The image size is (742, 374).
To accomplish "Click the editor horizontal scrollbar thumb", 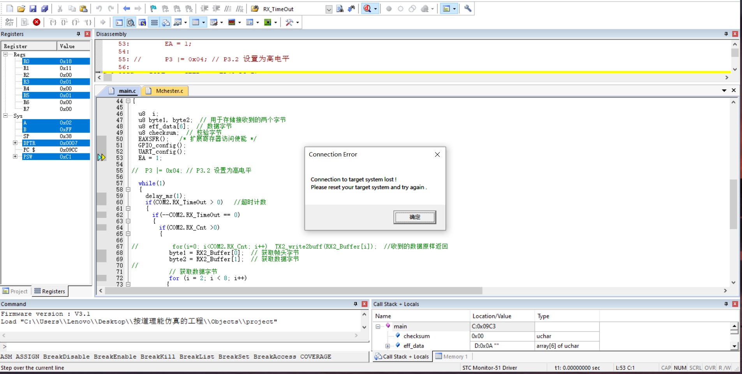I will tap(294, 291).
